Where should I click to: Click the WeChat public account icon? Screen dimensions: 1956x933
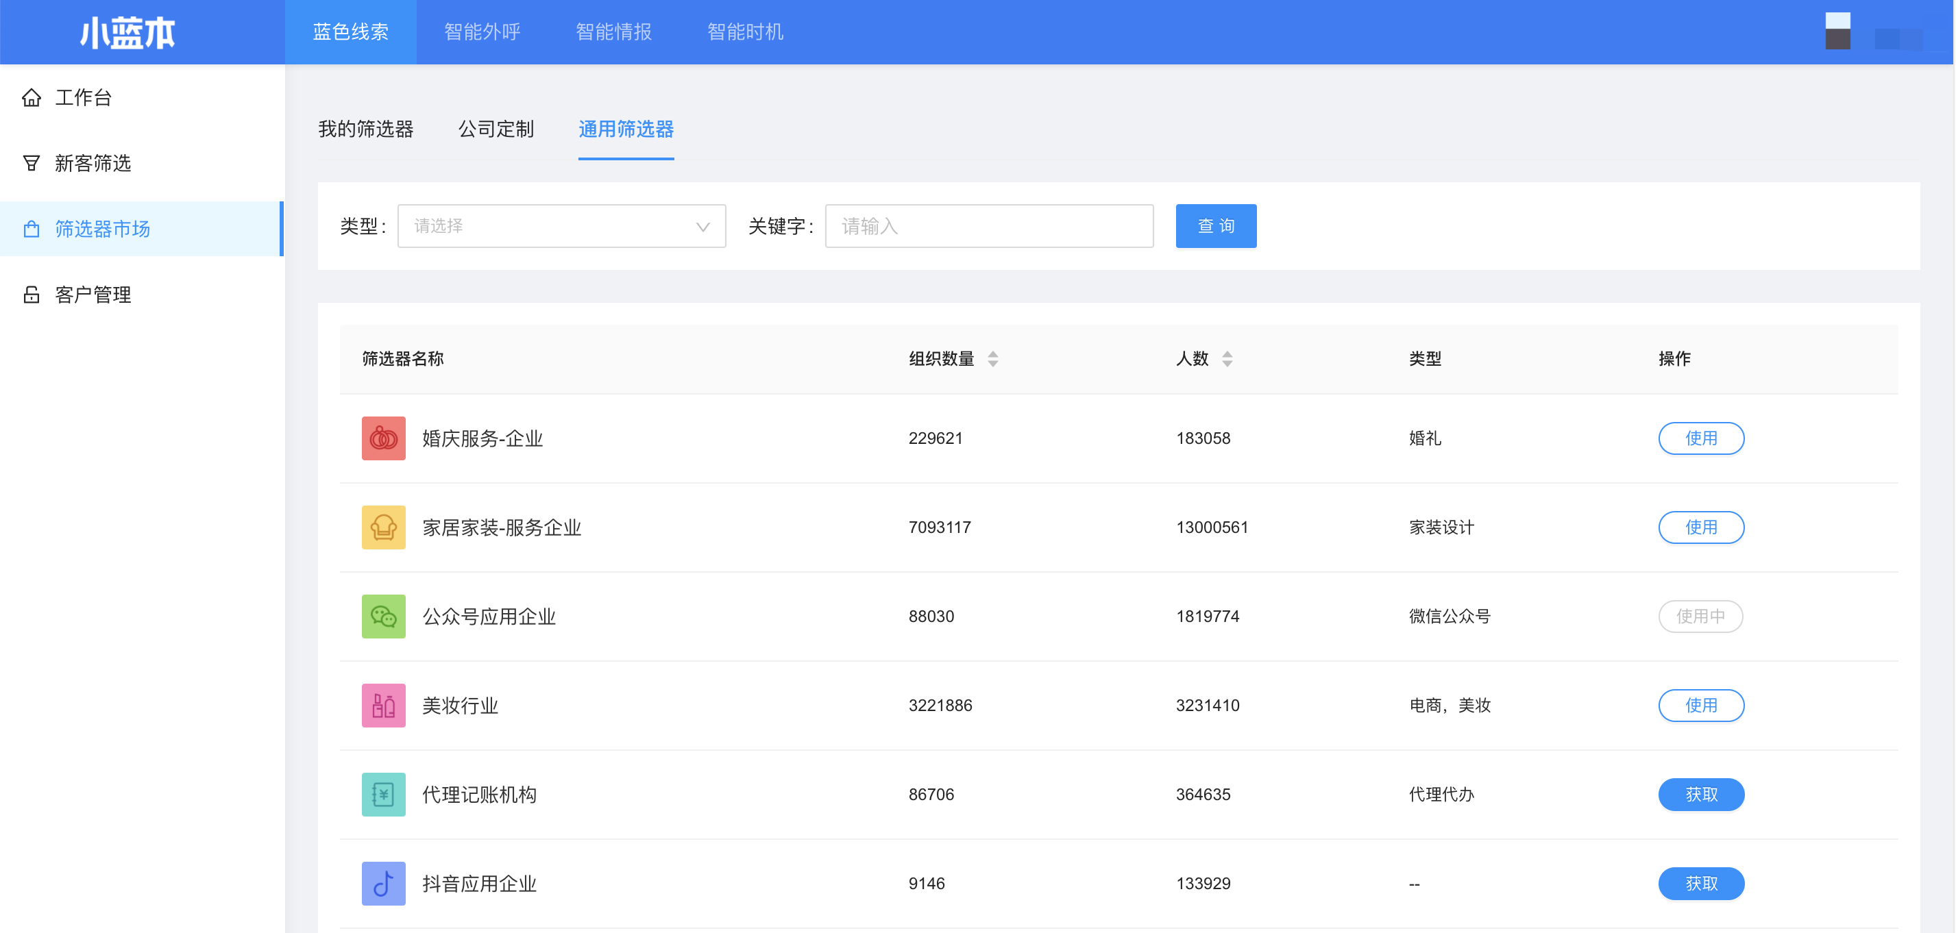tap(383, 616)
